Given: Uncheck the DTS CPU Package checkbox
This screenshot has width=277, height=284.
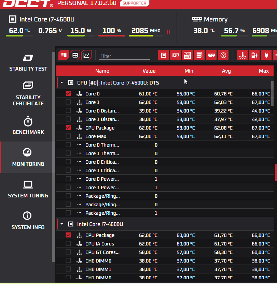Looking at the screenshot, I should pyautogui.click(x=68, y=128).
